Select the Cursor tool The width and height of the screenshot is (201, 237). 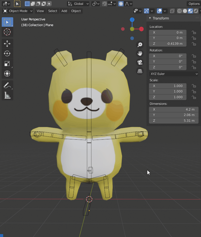click(x=7, y=32)
